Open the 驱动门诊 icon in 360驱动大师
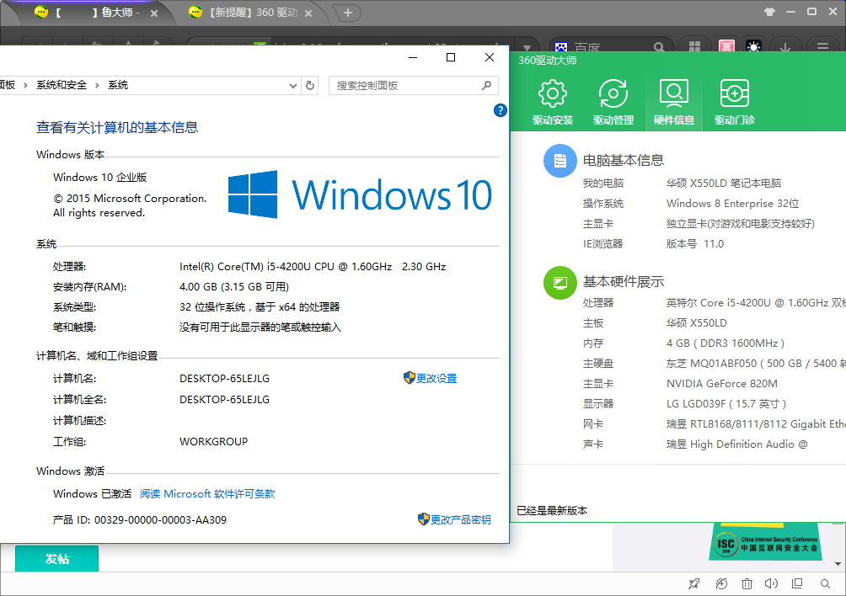The image size is (846, 596). coord(734,93)
